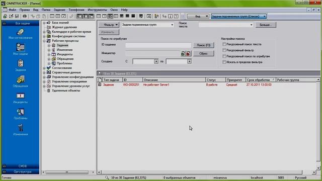Open the Инциденты sidebar shortcut
322x181 pixels.
20,98
